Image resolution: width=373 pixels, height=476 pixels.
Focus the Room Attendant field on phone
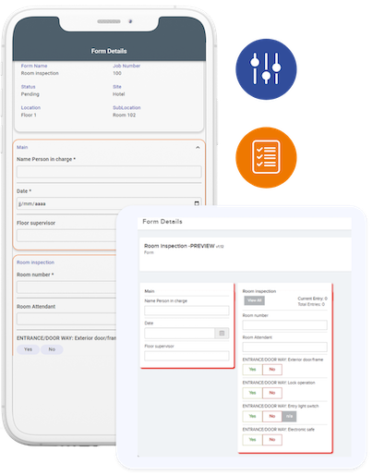[66, 319]
